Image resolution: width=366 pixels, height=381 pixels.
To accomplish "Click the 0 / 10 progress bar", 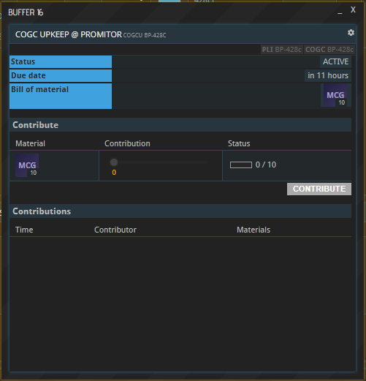I will (241, 165).
